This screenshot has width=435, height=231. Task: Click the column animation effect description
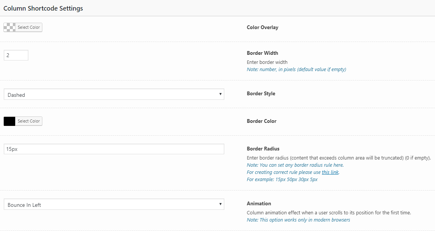[329, 213]
